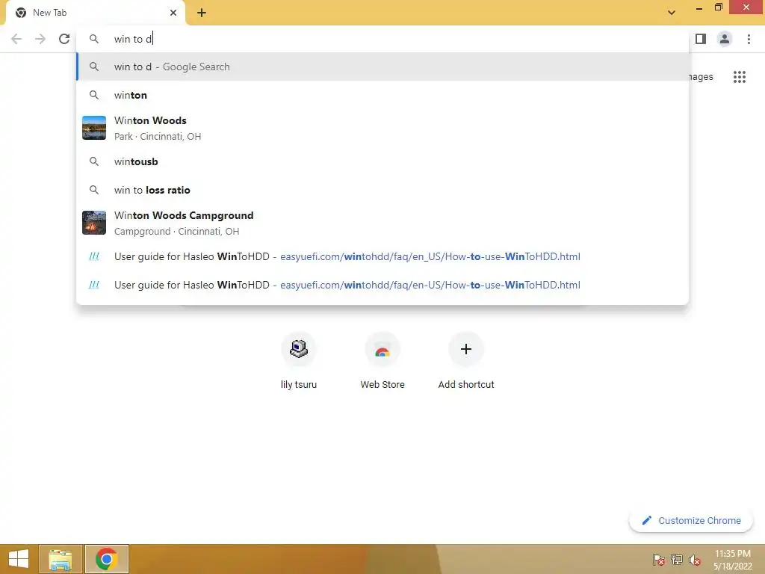Select the New Tab tab
The width and height of the screenshot is (765, 574).
click(x=95, y=13)
